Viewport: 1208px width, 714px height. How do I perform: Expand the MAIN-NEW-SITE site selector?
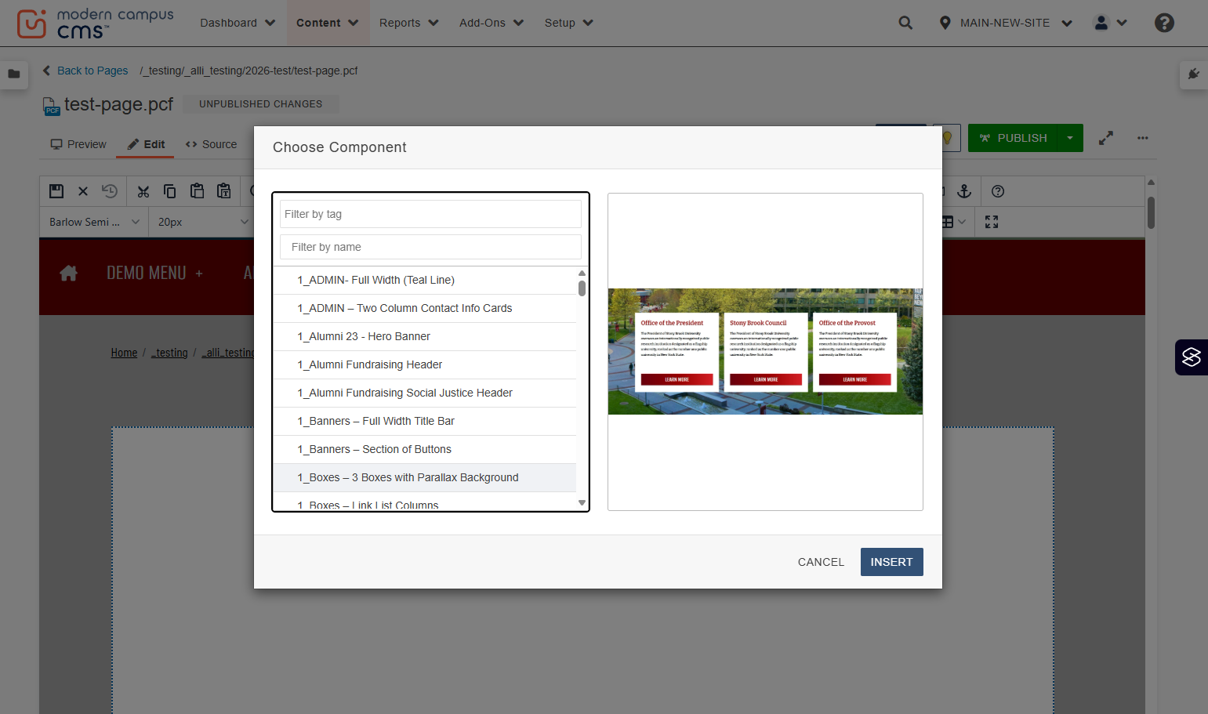[x=1006, y=23]
